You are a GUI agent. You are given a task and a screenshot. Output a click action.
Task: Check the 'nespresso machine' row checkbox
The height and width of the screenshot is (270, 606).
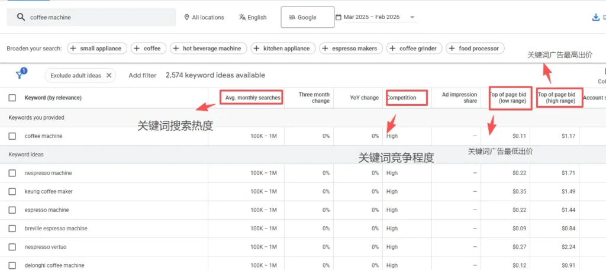[x=12, y=173]
